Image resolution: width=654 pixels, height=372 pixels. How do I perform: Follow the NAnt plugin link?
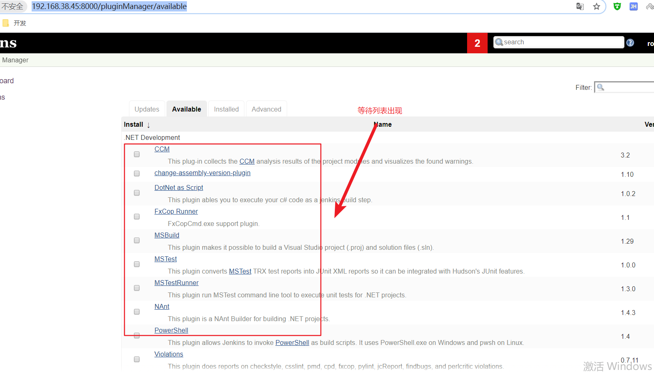point(162,306)
